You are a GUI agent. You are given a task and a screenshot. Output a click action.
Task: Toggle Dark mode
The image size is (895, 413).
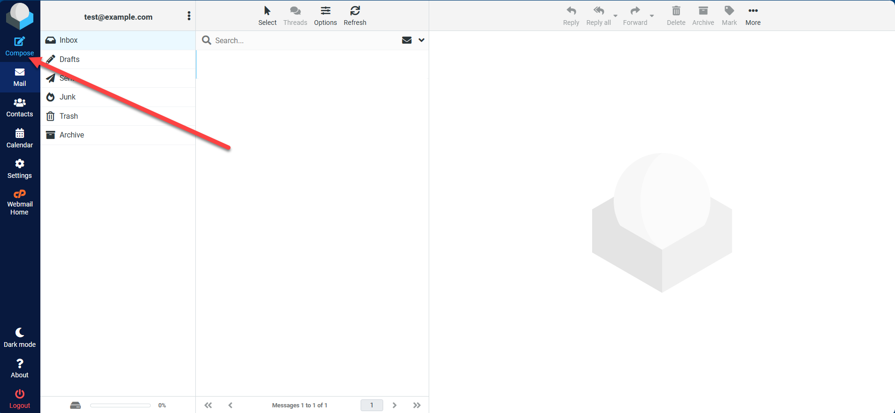click(20, 338)
